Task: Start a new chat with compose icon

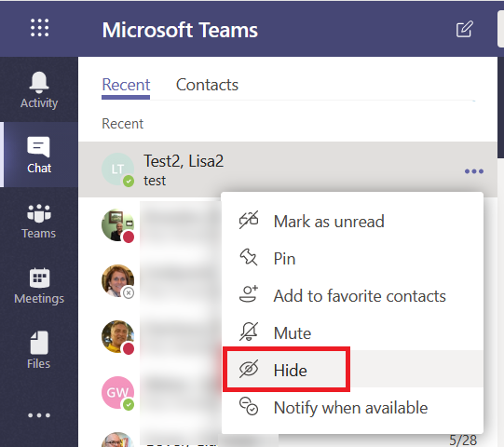Action: (x=465, y=29)
